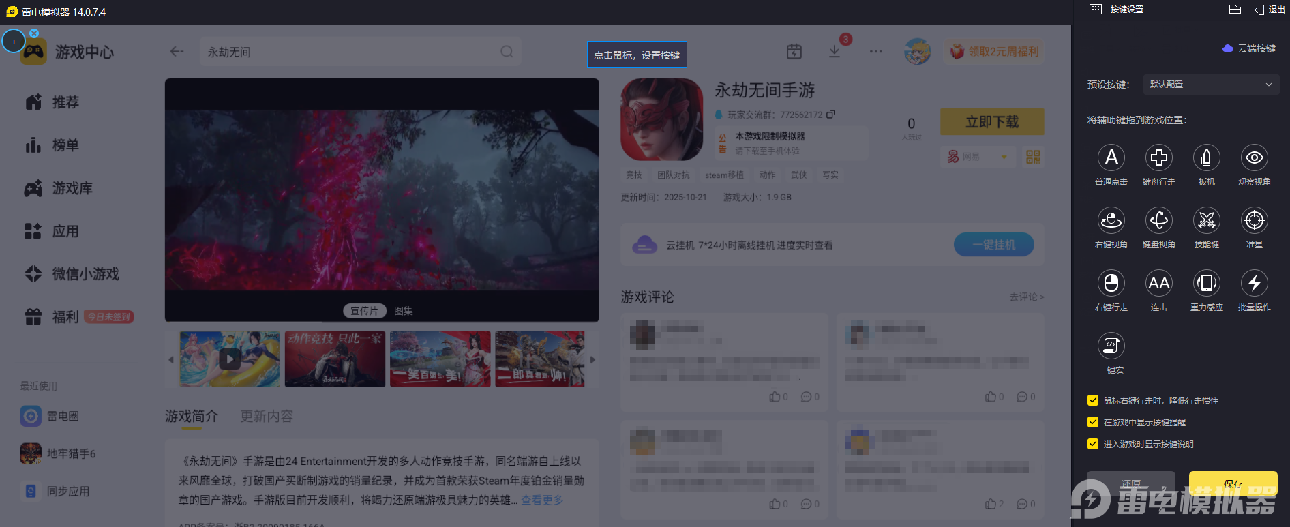
Task: Open 地牢猎手6 from recently used
Action: [59, 453]
